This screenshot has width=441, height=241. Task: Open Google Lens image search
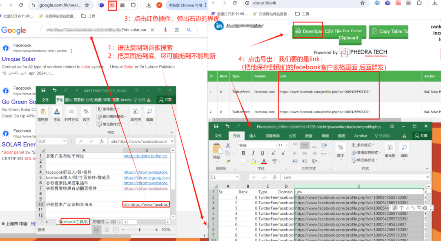coord(177,30)
